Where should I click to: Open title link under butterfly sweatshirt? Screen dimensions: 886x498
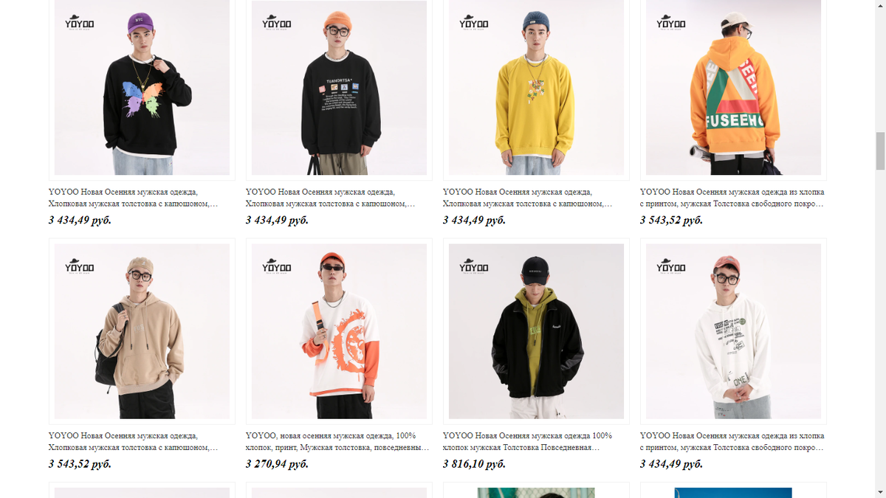pyautogui.click(x=134, y=198)
